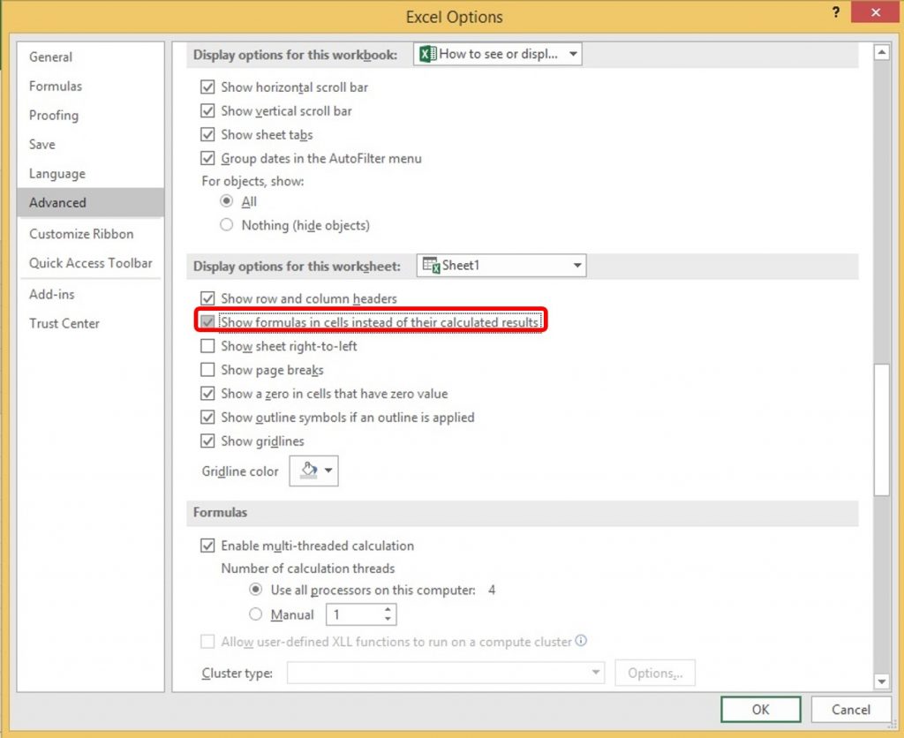The width and height of the screenshot is (904, 738).
Task: Toggle Enable multi-threaded calculation
Action: [x=207, y=546]
